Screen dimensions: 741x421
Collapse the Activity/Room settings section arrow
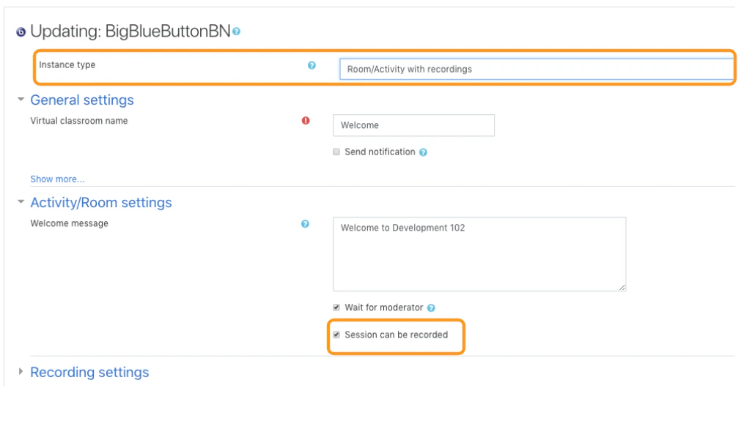tap(21, 201)
